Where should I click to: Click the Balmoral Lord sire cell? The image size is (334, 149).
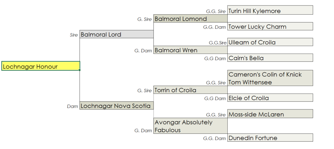pos(116,34)
